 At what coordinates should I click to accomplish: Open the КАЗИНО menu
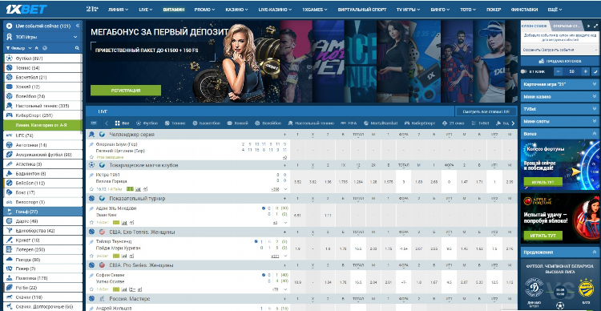click(236, 10)
